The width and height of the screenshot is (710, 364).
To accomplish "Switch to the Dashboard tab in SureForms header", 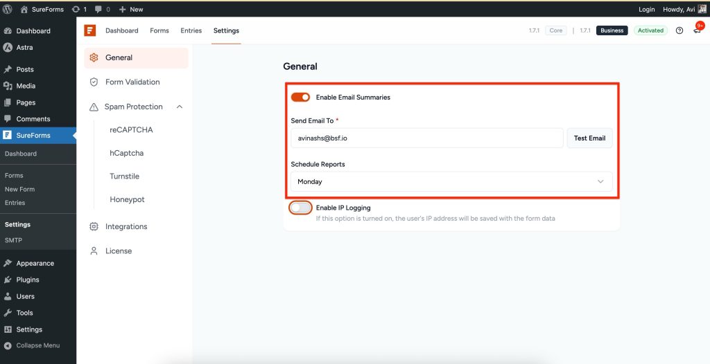I will click(x=122, y=30).
